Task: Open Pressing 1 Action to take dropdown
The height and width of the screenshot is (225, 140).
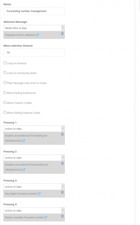Action: [x=34, y=129]
